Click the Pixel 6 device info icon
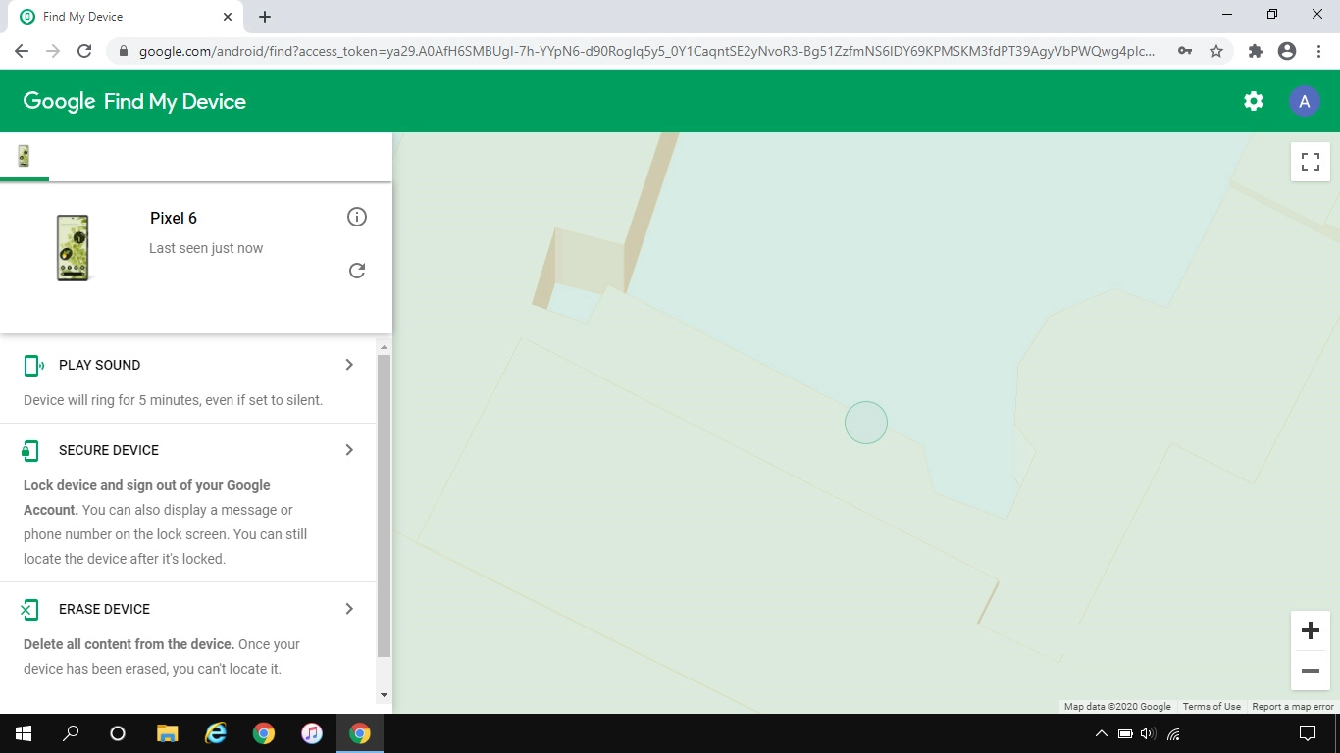This screenshot has width=1340, height=753. tap(357, 217)
